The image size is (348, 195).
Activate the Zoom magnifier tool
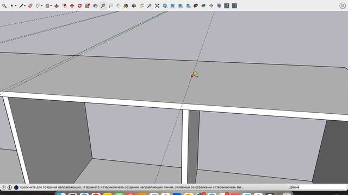pos(150,6)
